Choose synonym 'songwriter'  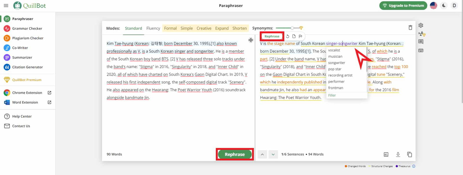337,63
